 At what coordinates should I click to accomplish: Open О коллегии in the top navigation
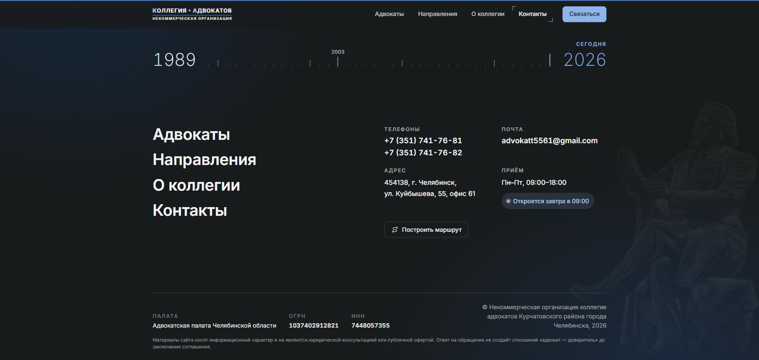pyautogui.click(x=488, y=14)
